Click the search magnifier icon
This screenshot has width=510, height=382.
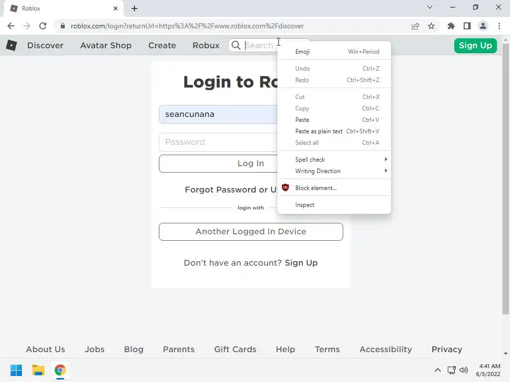[x=236, y=45]
